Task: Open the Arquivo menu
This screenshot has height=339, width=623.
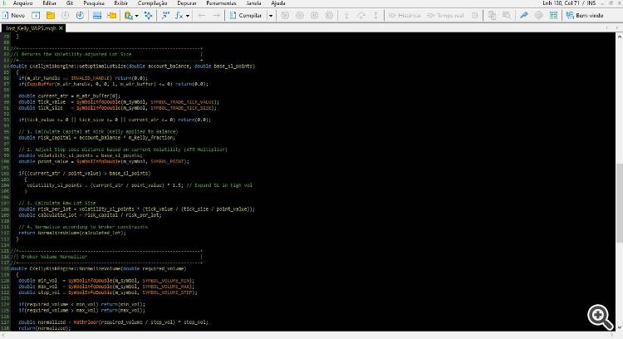Action: pyautogui.click(x=22, y=3)
